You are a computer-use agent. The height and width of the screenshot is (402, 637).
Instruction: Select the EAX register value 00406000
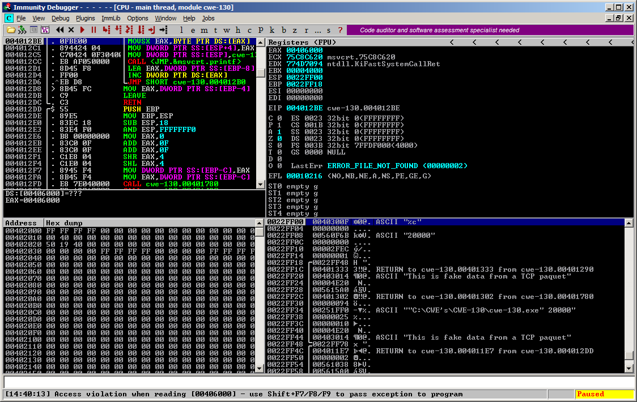coord(304,50)
